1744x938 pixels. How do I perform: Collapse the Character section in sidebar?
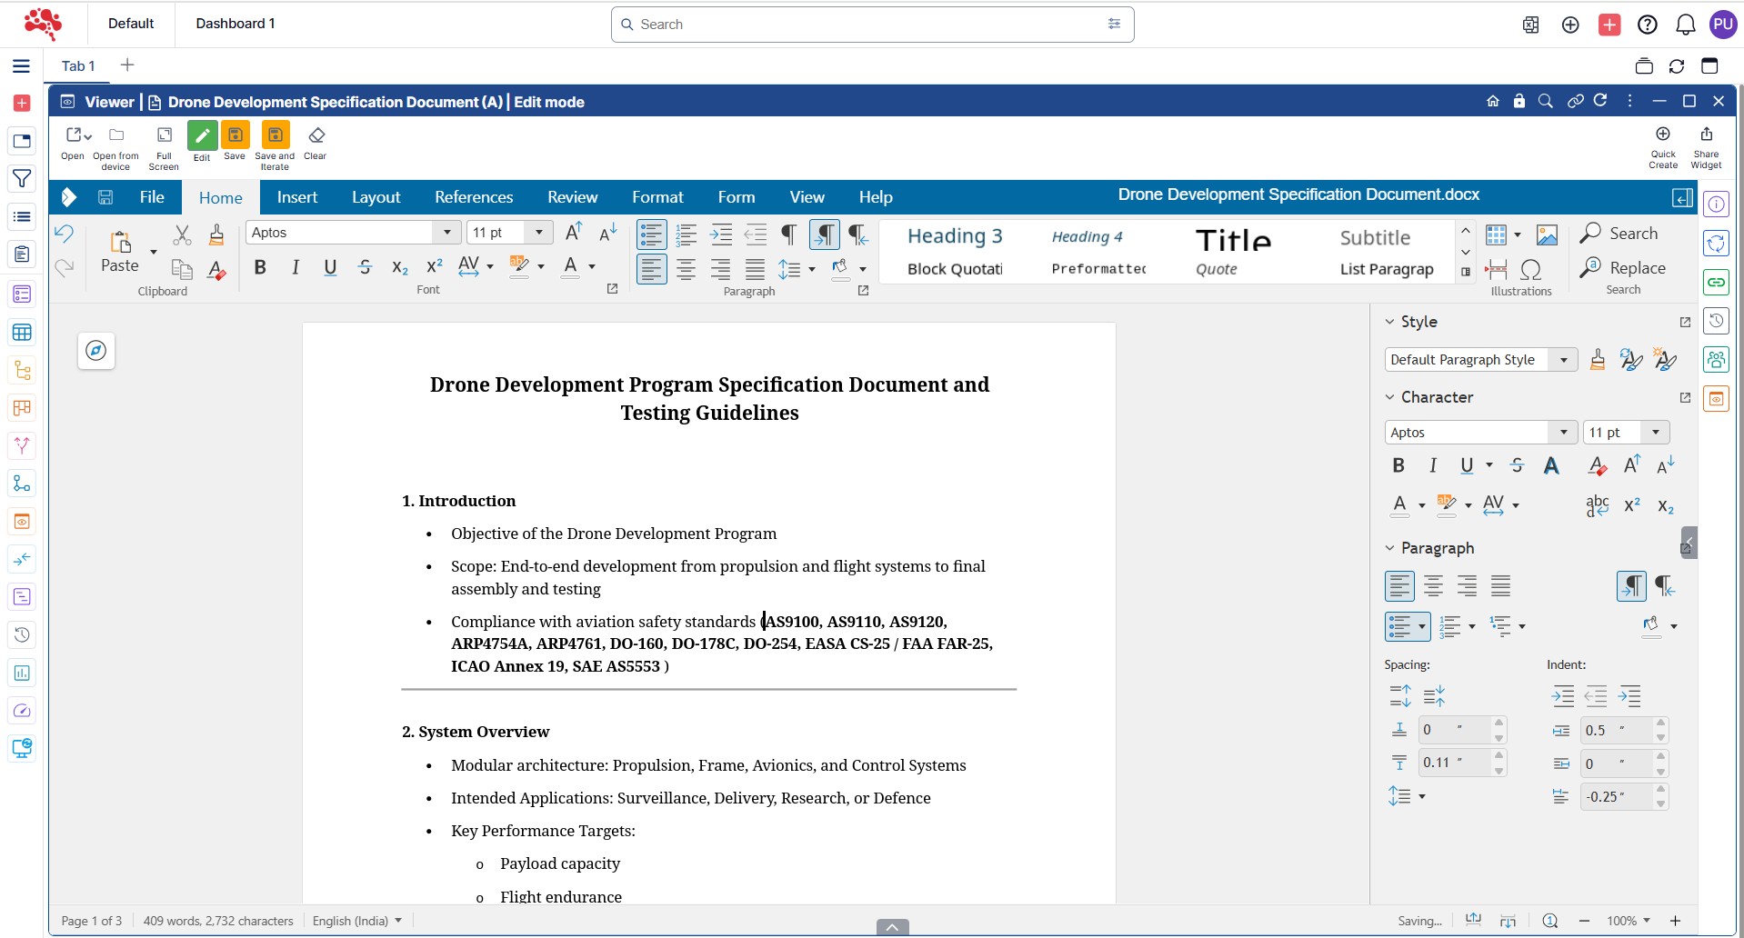click(1389, 397)
